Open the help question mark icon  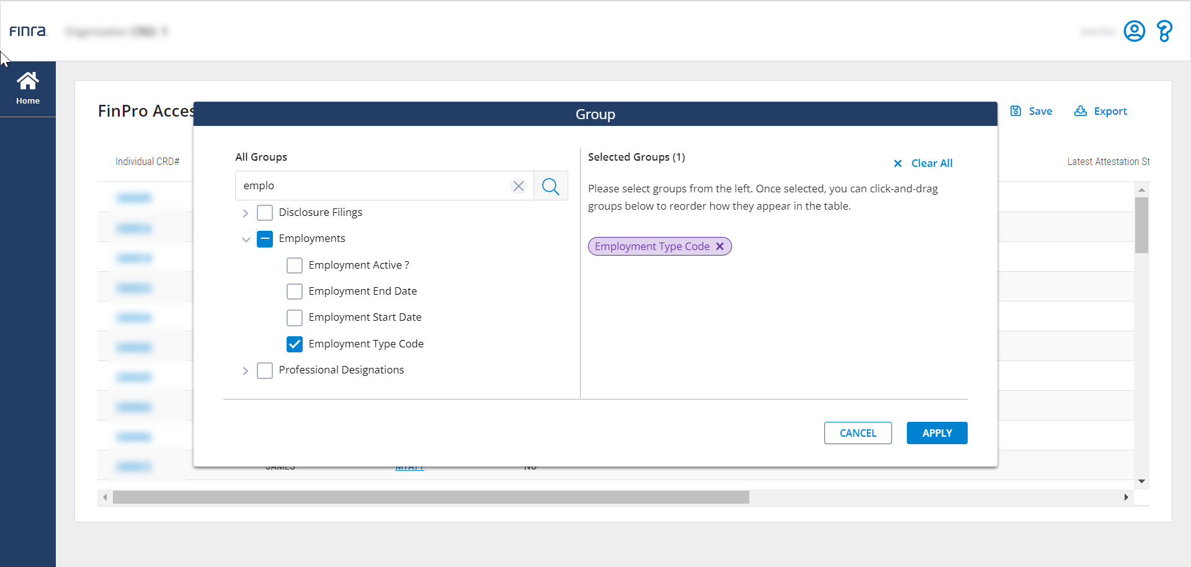[x=1164, y=31]
